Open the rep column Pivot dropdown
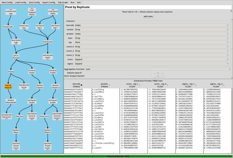233x158 pixels. (x=151, y=42)
